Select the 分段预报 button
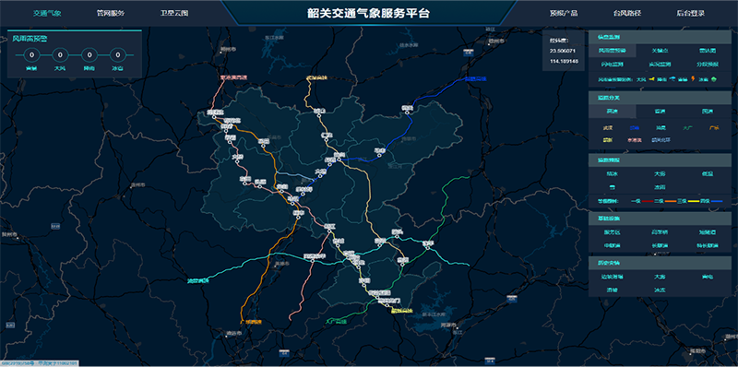Image resolution: width=738 pixels, height=367 pixels. click(x=708, y=65)
